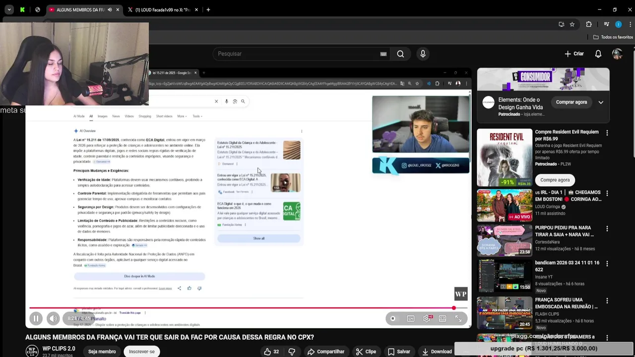Switch to theater mode
This screenshot has height=357, width=635.
tap(443, 319)
